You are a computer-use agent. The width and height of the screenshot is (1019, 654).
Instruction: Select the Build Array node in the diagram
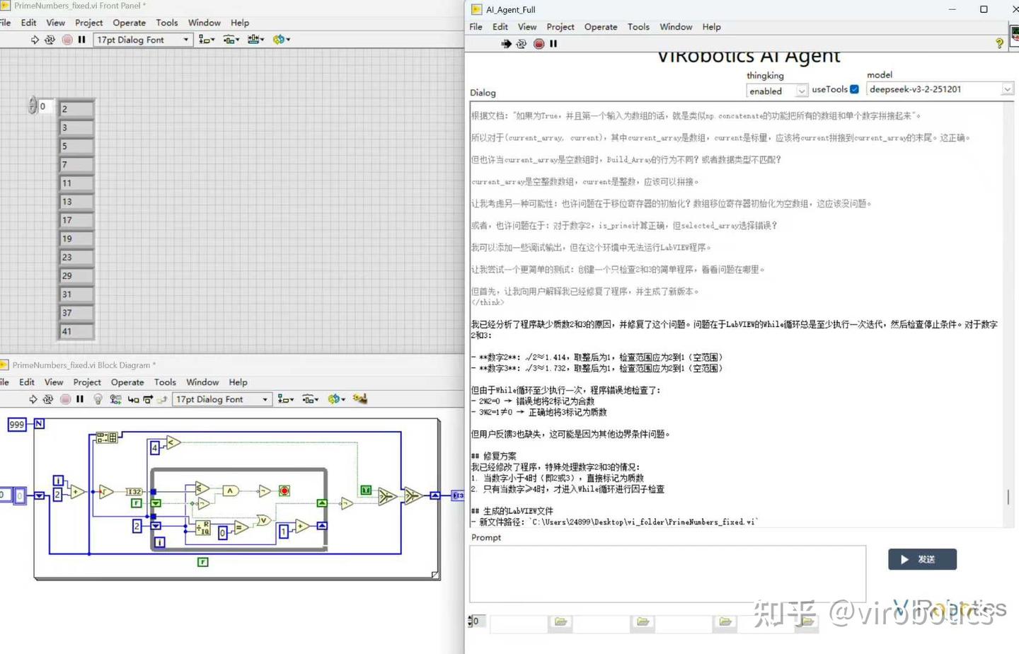click(107, 438)
